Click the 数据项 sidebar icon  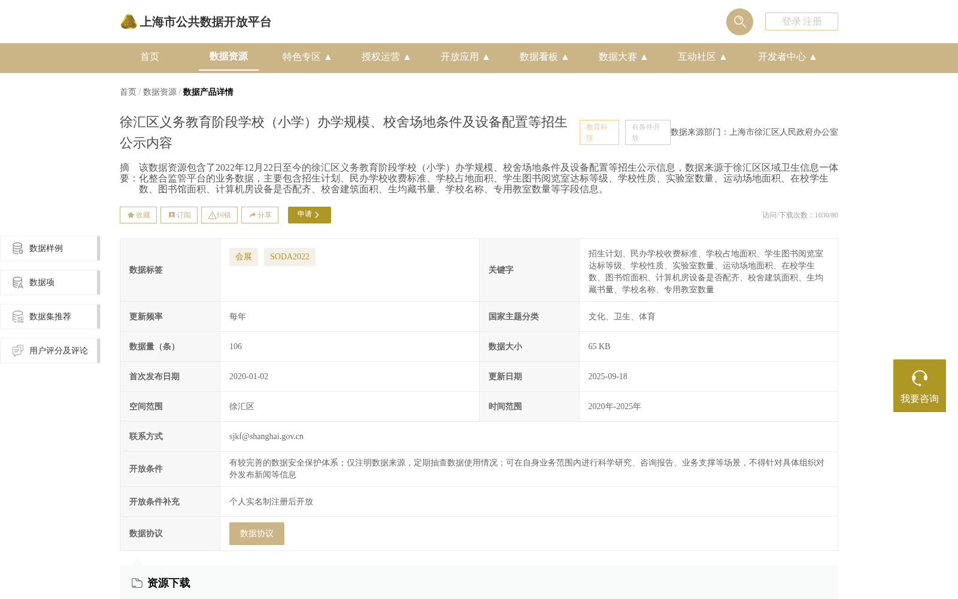(18, 282)
